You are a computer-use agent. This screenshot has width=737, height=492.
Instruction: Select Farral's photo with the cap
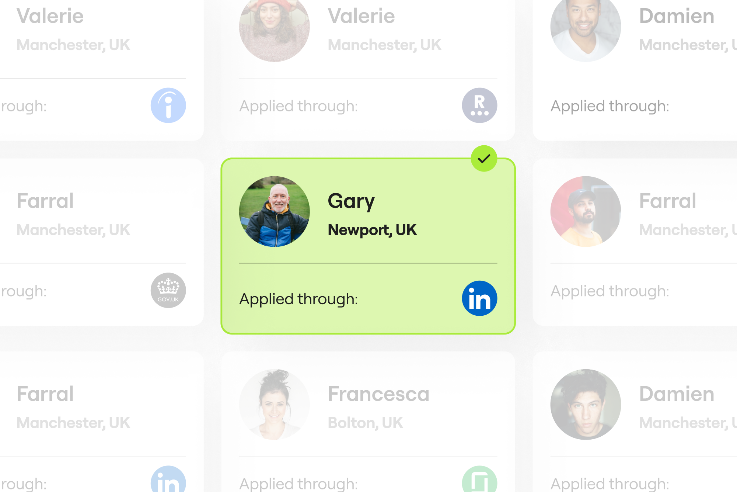(x=586, y=211)
